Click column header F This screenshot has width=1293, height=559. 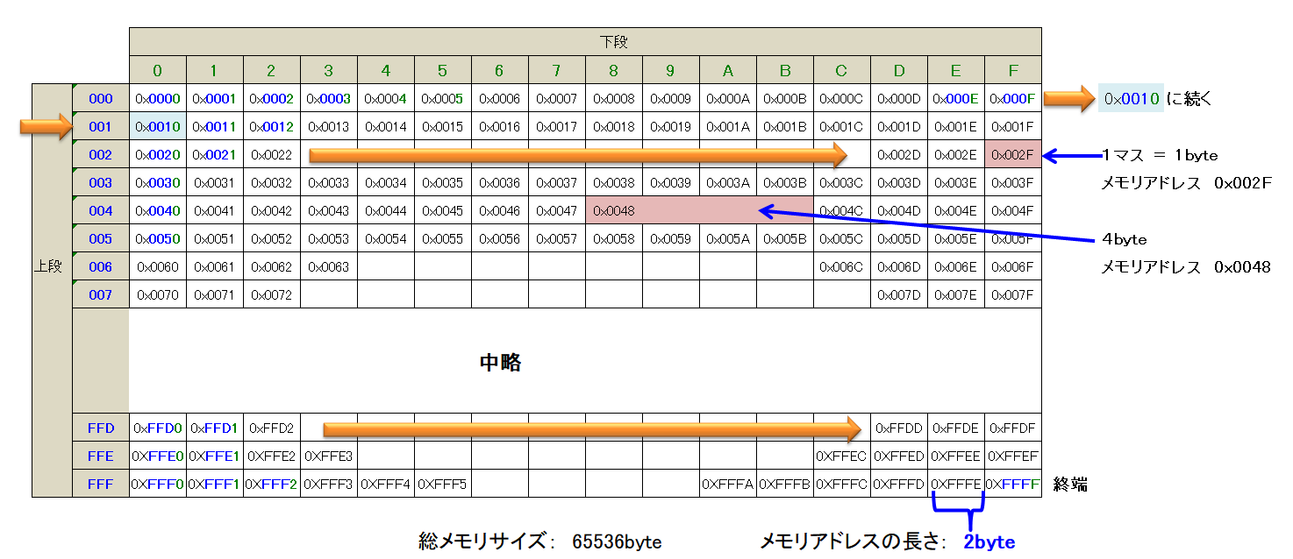tap(1013, 70)
